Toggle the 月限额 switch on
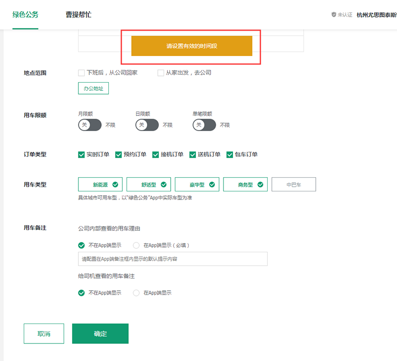Viewport: 397px width, 361px height. coord(90,125)
